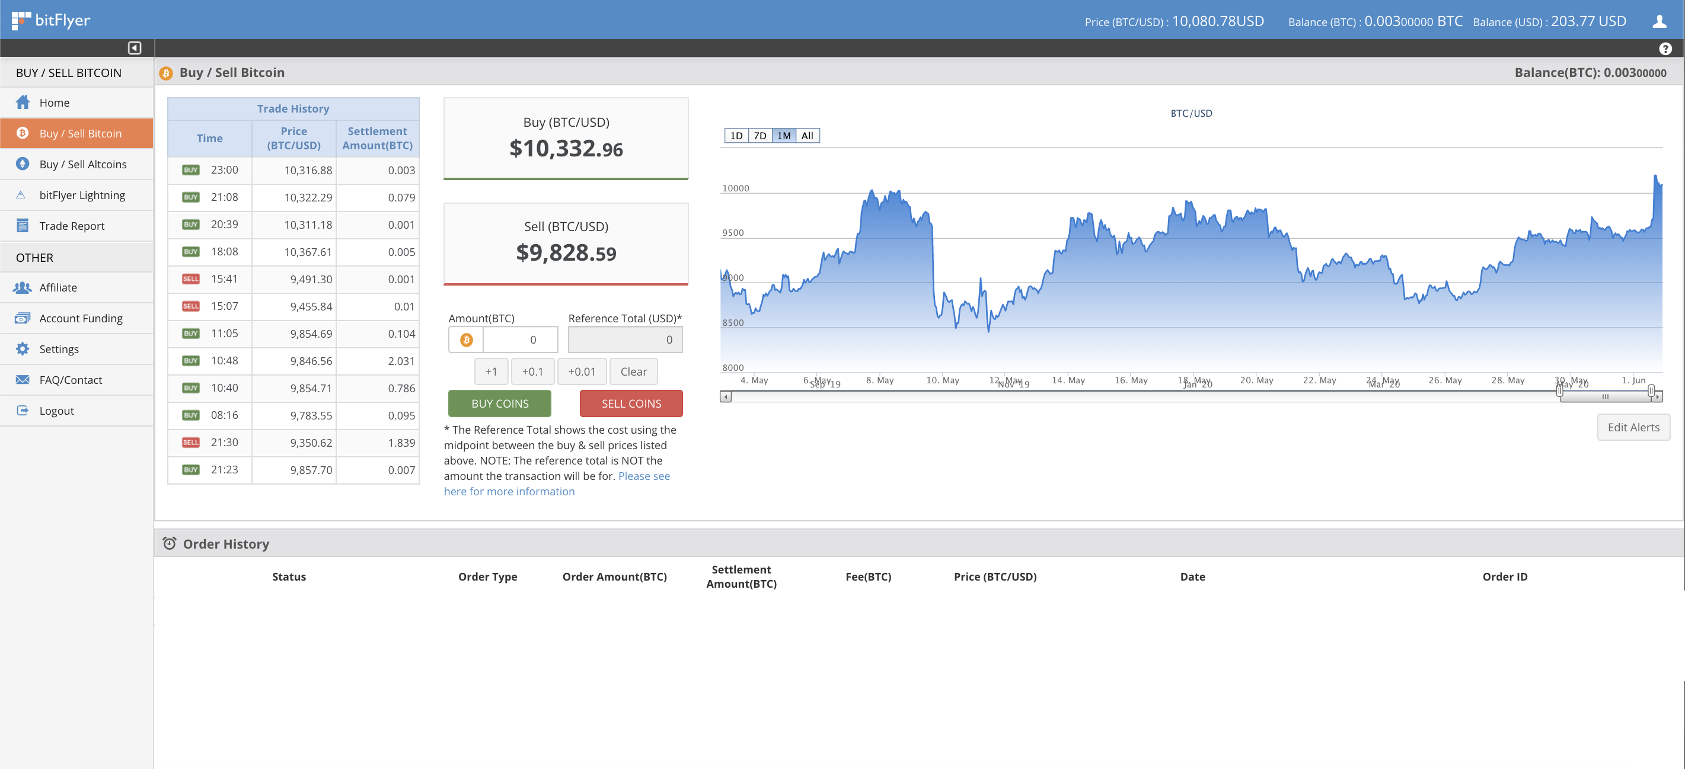The image size is (1685, 769).
Task: Add +1 BTC to amount
Action: click(492, 371)
